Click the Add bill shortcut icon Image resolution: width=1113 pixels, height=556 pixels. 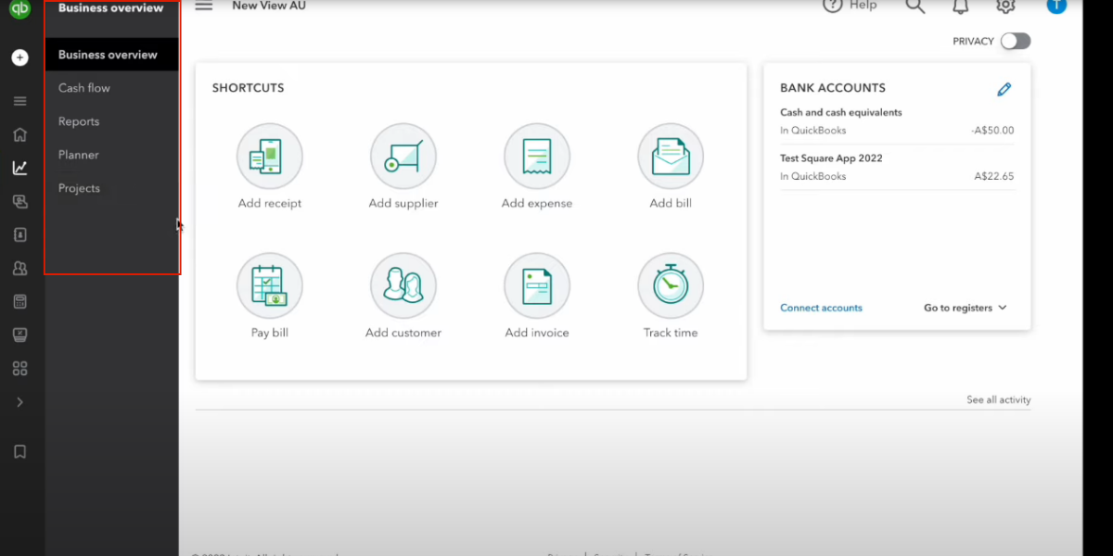(x=671, y=157)
